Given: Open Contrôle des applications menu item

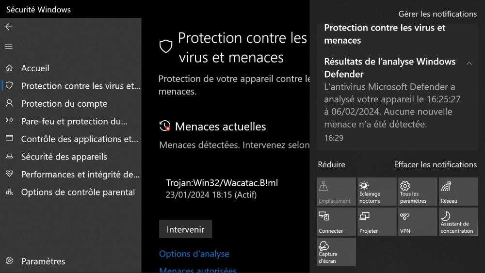Looking at the screenshot, I should click(x=80, y=139).
